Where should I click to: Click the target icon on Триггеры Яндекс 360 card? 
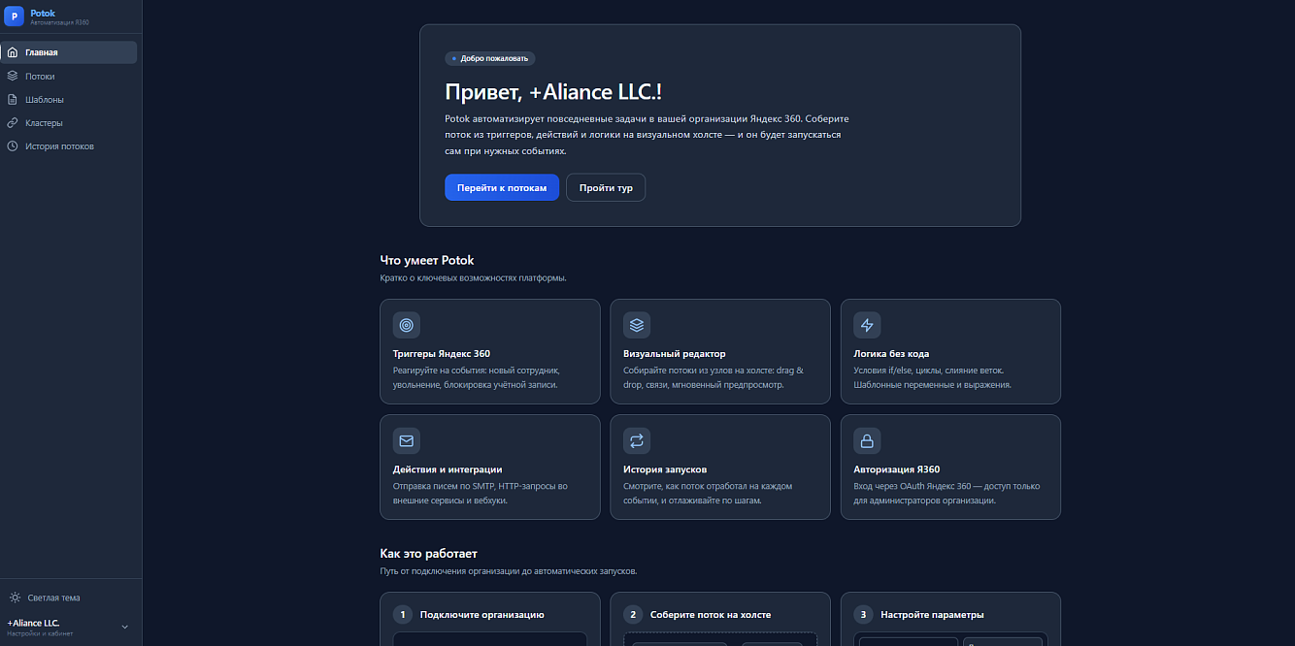tap(407, 325)
